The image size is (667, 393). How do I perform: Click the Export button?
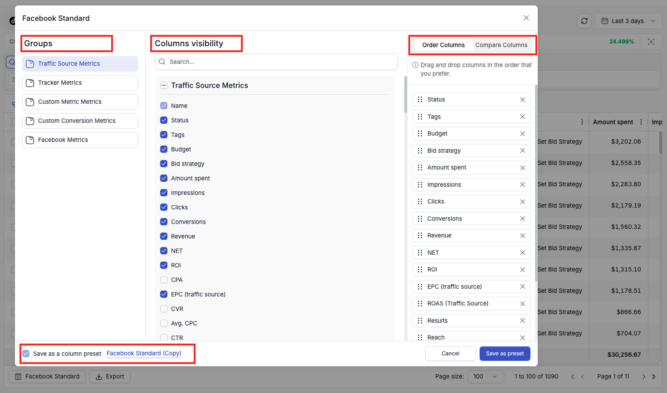110,376
